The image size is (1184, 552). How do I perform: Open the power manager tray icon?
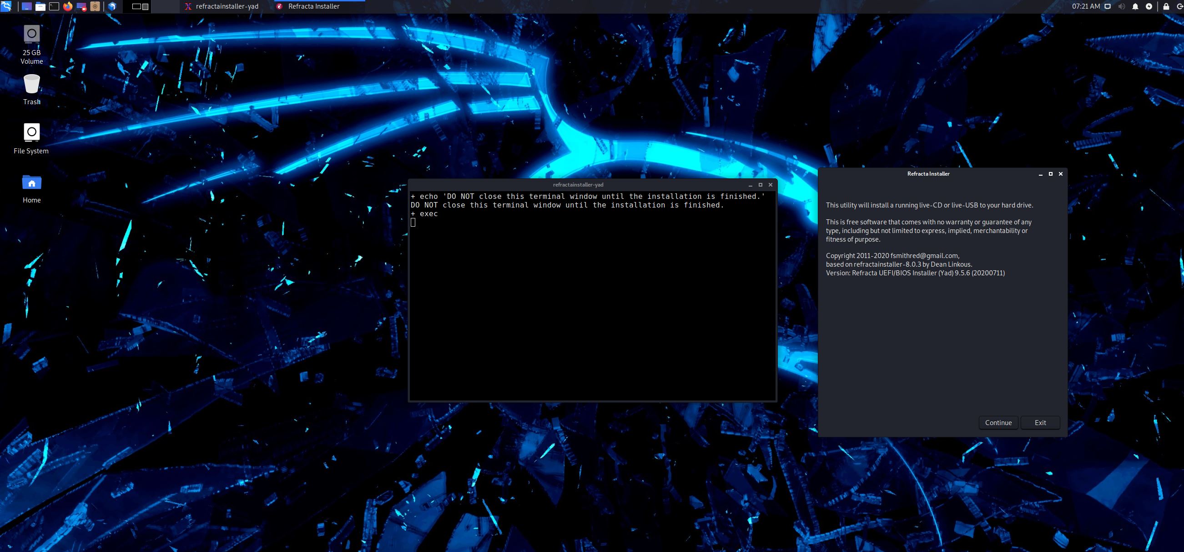coord(1149,6)
